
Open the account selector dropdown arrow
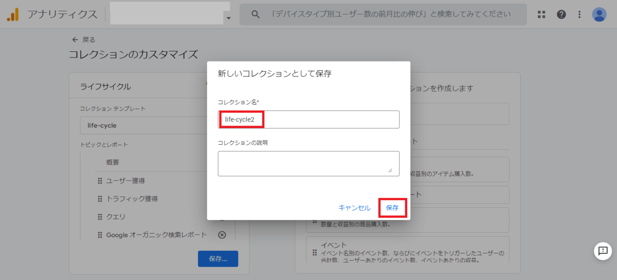point(228,18)
